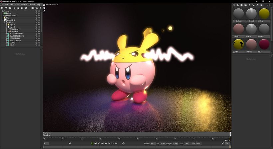Toggle the green loop playback icon
This screenshot has height=149, width=273.
92,143
